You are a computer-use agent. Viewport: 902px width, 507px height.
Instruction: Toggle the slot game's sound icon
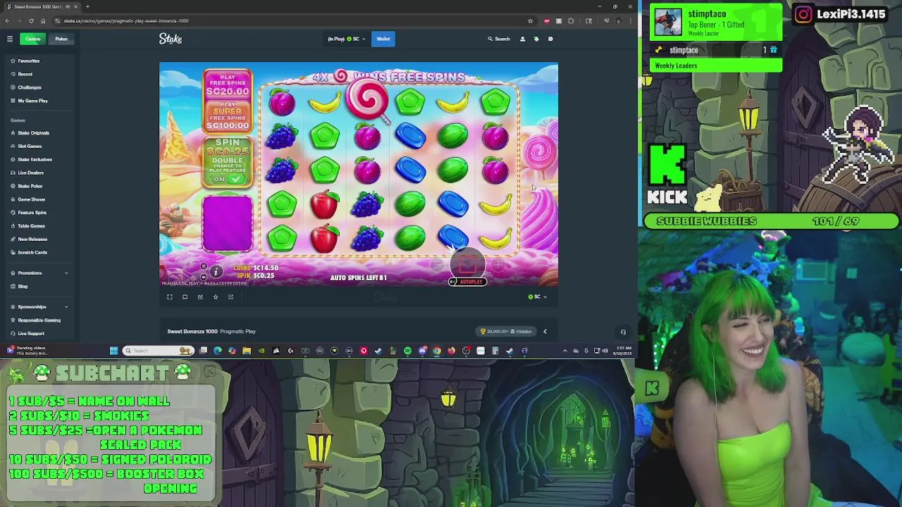coord(204,276)
